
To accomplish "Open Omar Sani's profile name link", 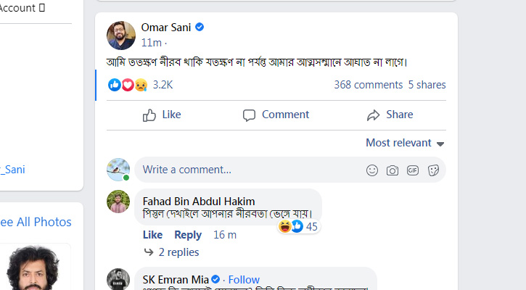I will click(x=166, y=27).
